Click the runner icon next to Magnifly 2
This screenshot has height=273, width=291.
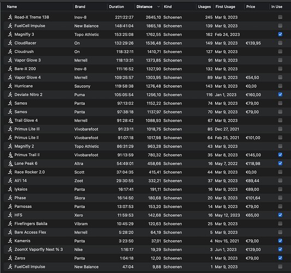coord(10,146)
